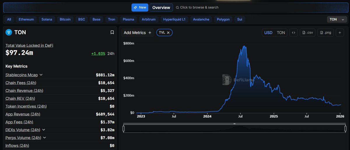Expand DEXs Volume (24h) breakdown
This screenshot has width=350, height=150.
(44, 130)
